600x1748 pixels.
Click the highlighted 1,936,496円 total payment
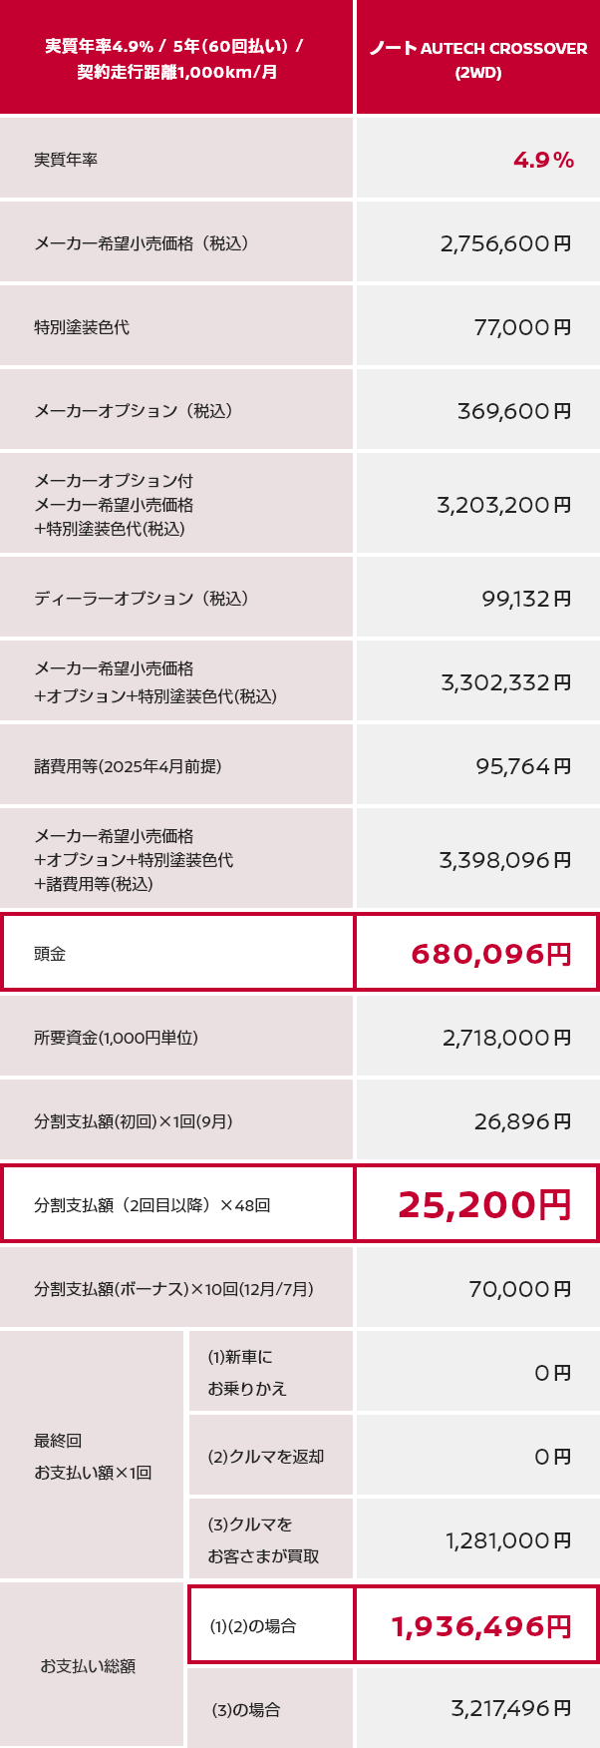pyautogui.click(x=481, y=1626)
